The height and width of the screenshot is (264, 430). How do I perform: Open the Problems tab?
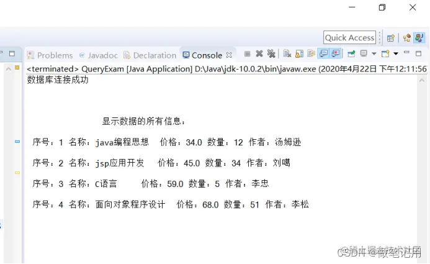tap(50, 55)
